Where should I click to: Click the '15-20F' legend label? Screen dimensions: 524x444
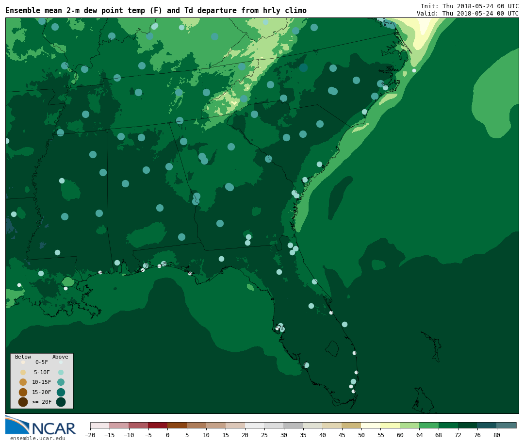[x=42, y=392]
